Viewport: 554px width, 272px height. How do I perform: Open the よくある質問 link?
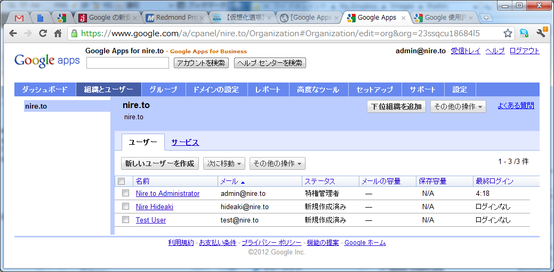[516, 105]
